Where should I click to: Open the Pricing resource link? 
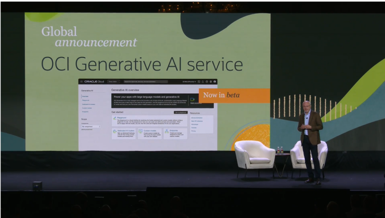coord(194,131)
